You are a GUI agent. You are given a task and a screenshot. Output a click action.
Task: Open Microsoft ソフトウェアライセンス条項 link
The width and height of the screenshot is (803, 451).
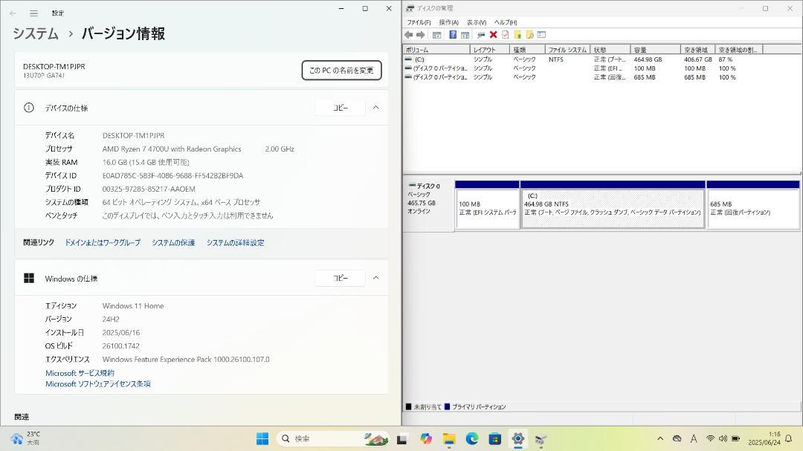[98, 384]
